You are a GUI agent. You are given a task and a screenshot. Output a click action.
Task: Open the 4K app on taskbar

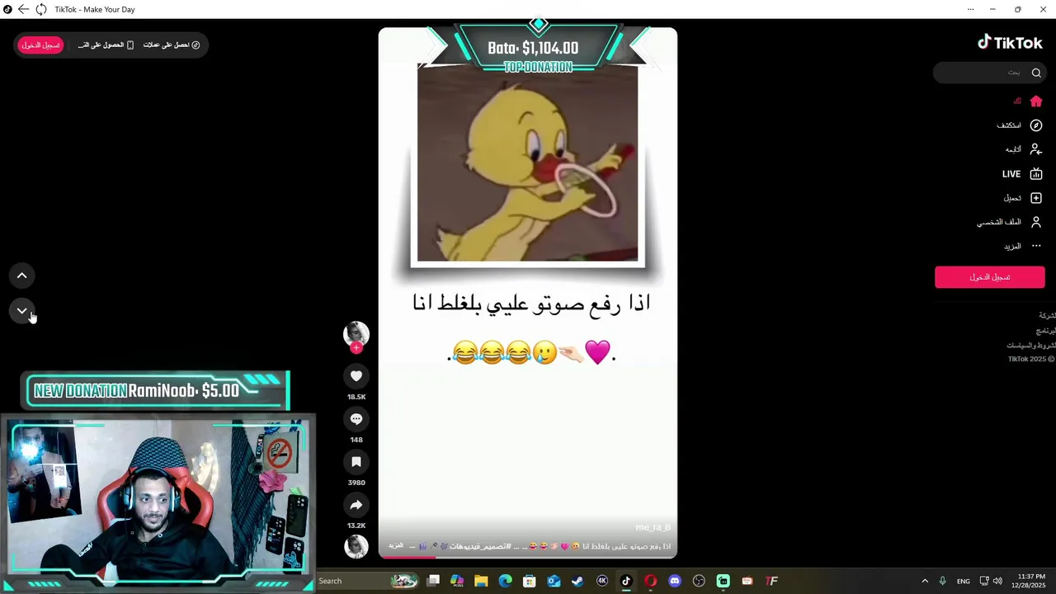pyautogui.click(x=602, y=581)
